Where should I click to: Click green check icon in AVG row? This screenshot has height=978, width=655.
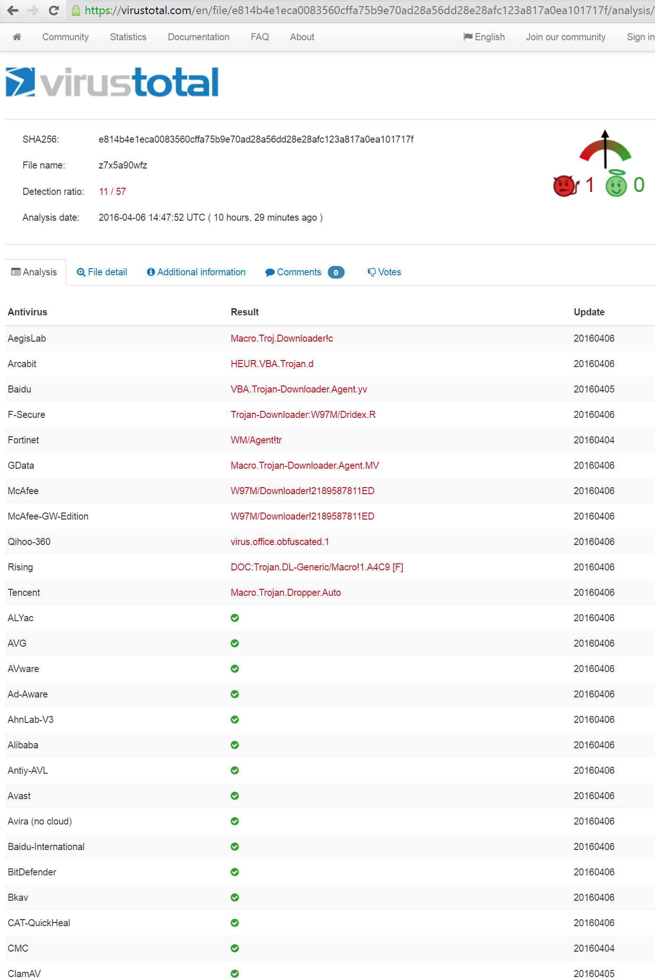point(235,643)
